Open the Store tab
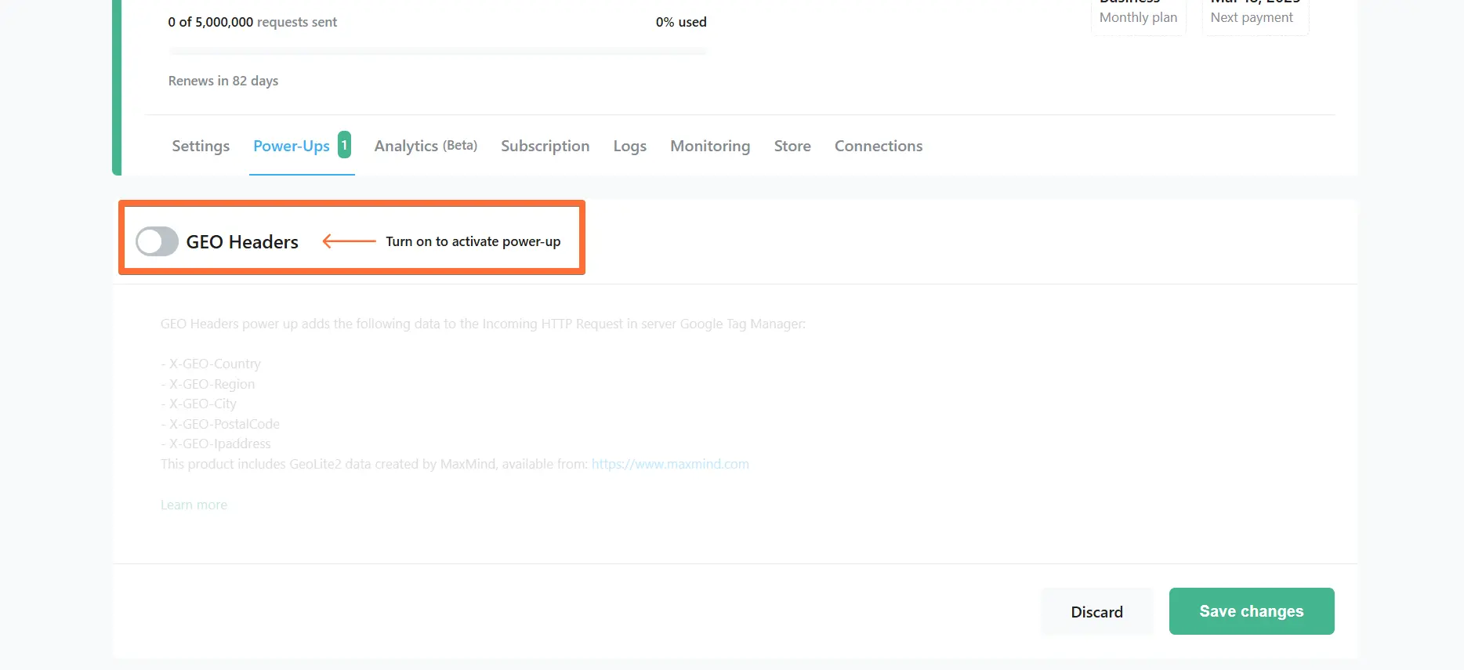This screenshot has height=670, width=1464. click(x=792, y=146)
